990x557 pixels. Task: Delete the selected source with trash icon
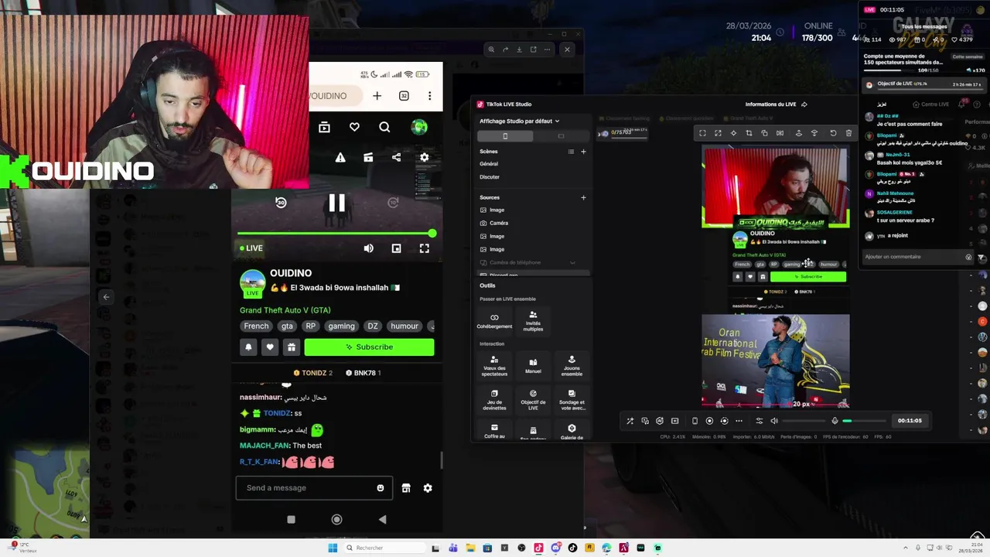click(848, 133)
